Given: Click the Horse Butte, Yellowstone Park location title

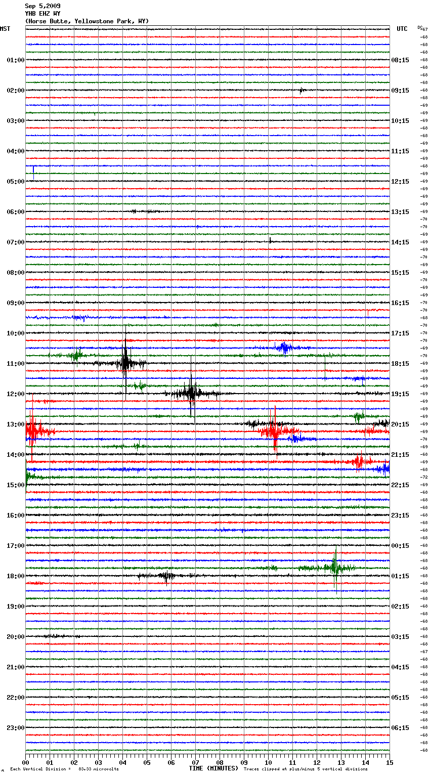Looking at the screenshot, I should click(x=87, y=21).
